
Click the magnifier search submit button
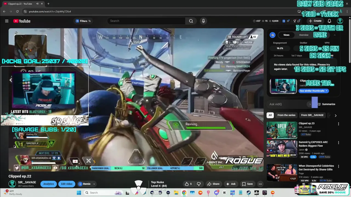(x=191, y=21)
